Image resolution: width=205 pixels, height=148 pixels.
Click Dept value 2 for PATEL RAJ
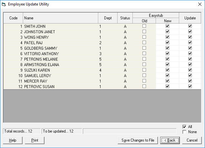(100, 43)
